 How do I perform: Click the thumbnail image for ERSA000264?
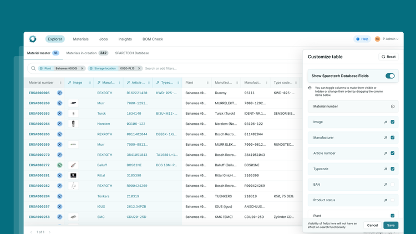coord(73,124)
